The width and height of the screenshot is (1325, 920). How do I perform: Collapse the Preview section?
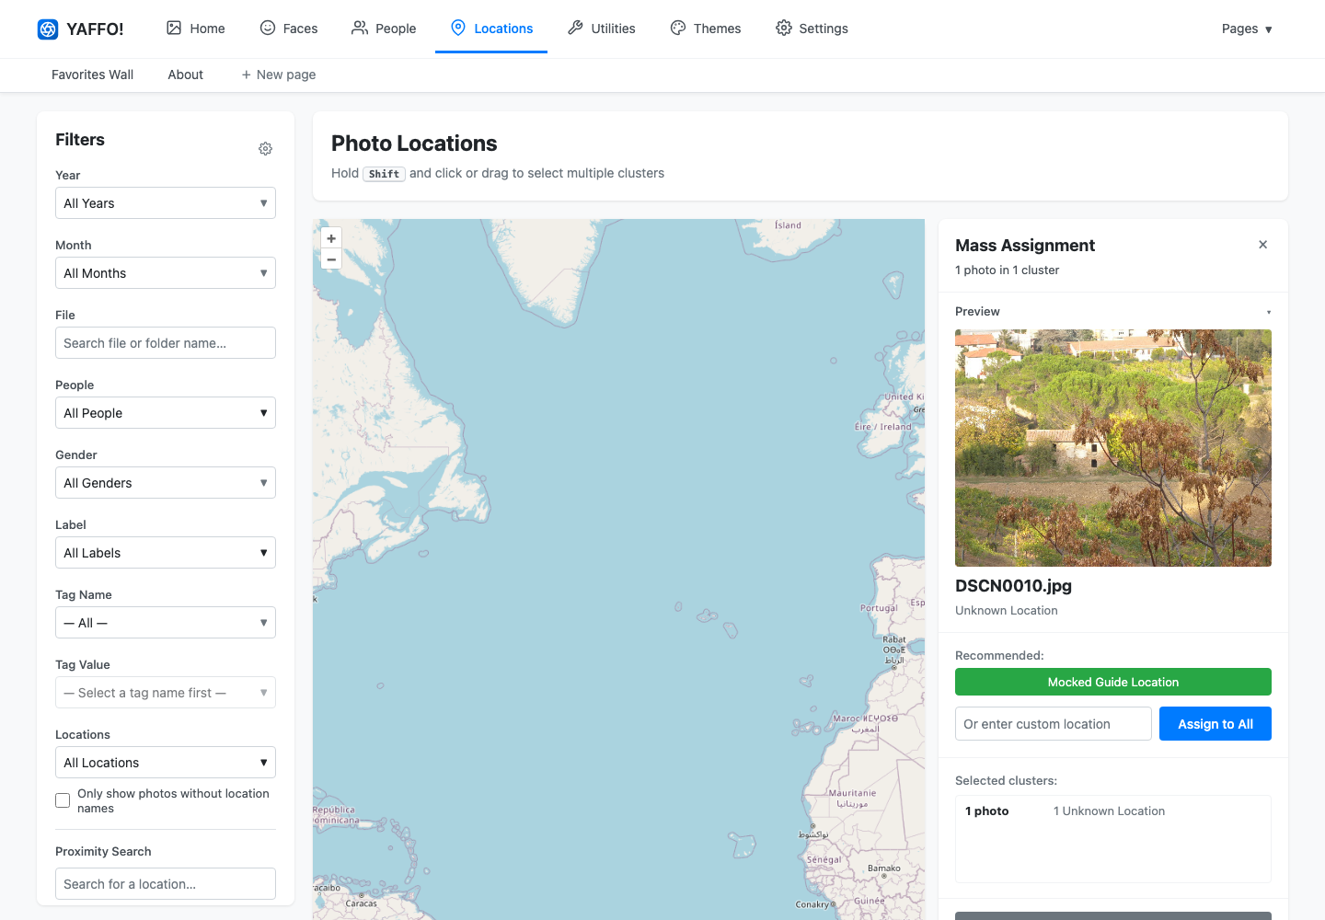point(1269,312)
